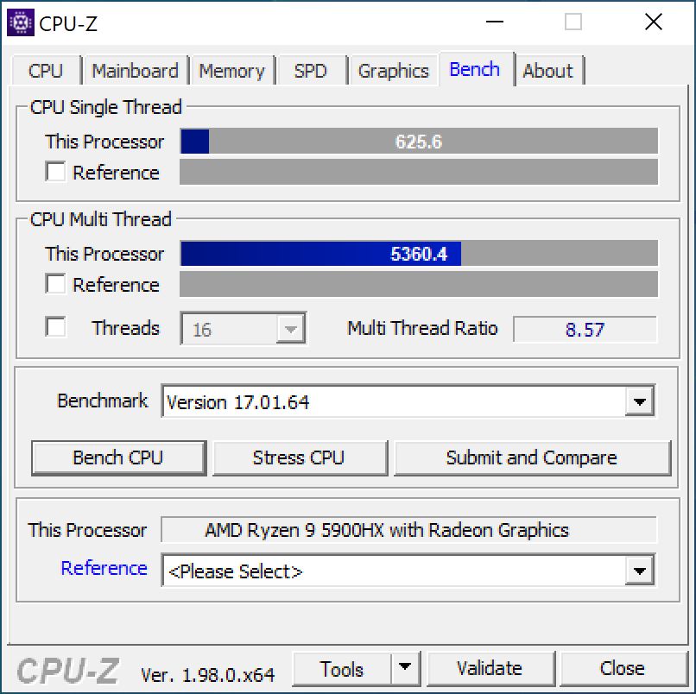Click the blue Reference link label
696x694 pixels.
click(x=104, y=568)
